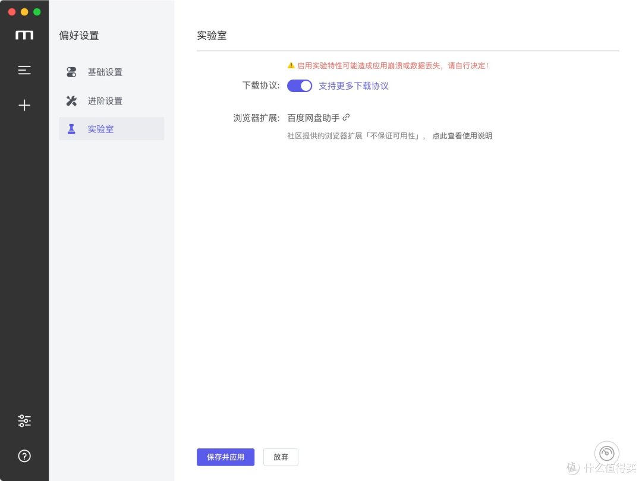Click the 进阶设置 wrench icon
The width and height of the screenshot is (642, 481).
pos(71,100)
